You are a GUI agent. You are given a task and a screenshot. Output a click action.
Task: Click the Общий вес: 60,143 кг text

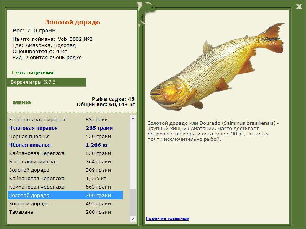point(106,105)
